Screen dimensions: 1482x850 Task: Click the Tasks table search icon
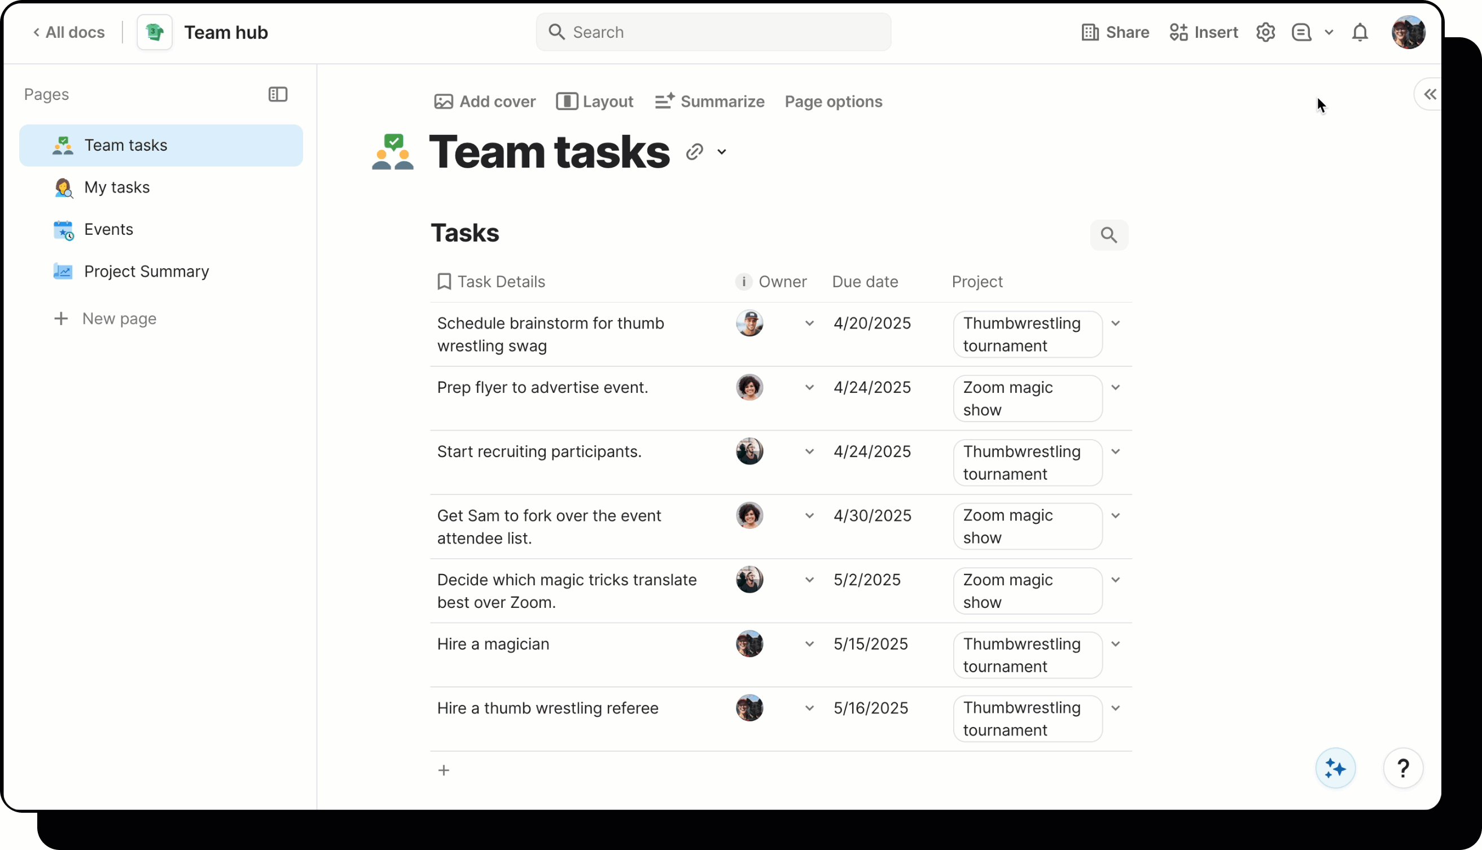click(x=1108, y=235)
